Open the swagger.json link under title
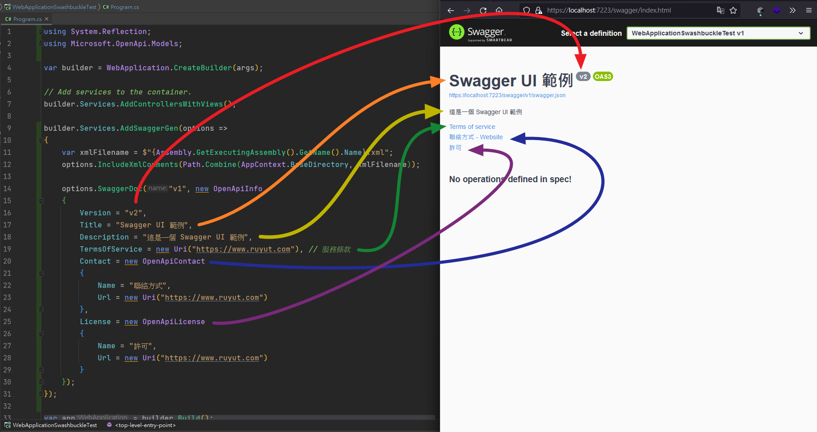This screenshot has height=432, width=817. pyautogui.click(x=507, y=95)
